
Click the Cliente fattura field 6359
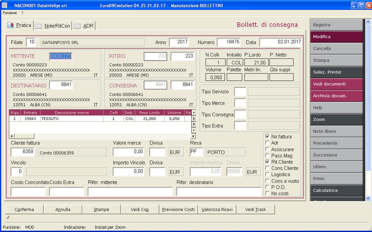tap(23, 152)
